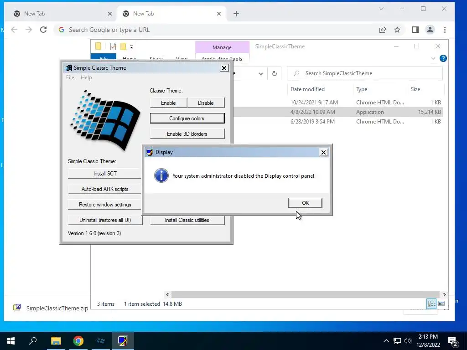Select the file dated 10/24/2021 9:17 AM
Image resolution: width=467 pixels, height=350 pixels.
pyautogui.click(x=338, y=103)
